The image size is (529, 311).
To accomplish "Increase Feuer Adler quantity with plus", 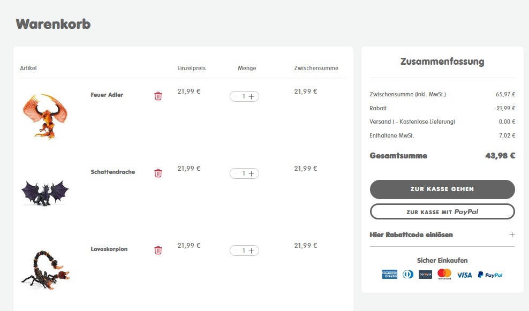I will (x=251, y=96).
